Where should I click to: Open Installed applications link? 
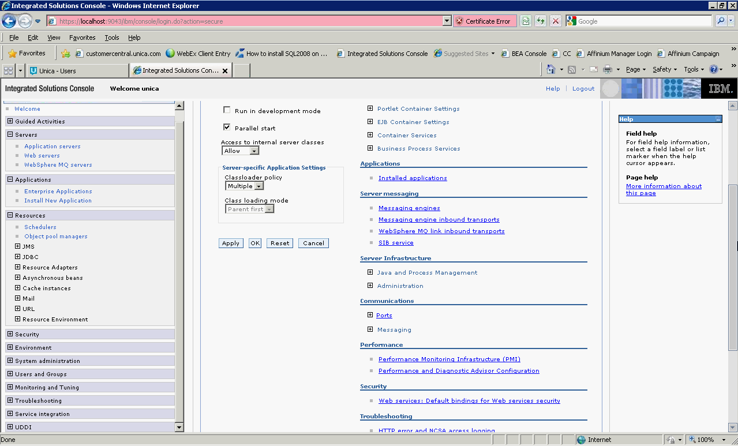(413, 178)
